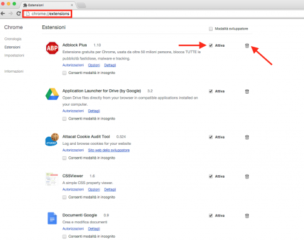Remove Attacat Cookie Audit Tool via trash icon
Viewport: 304px width, 241px height.
(247, 137)
